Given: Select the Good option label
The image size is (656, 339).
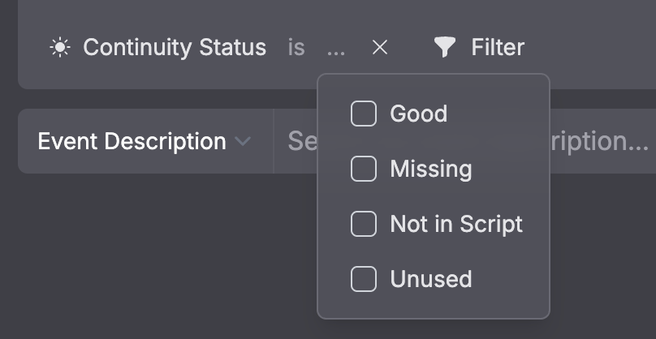Looking at the screenshot, I should point(418,114).
